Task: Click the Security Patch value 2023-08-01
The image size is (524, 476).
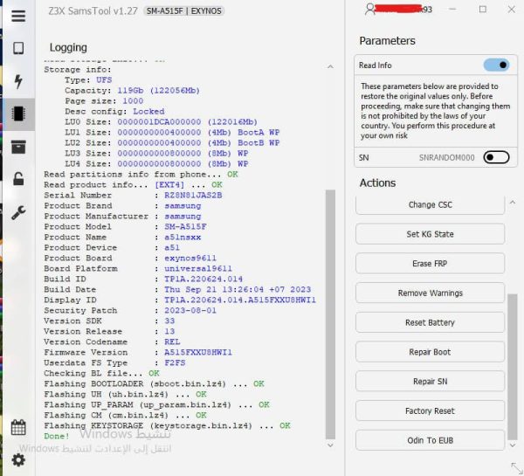Action: tap(190, 311)
